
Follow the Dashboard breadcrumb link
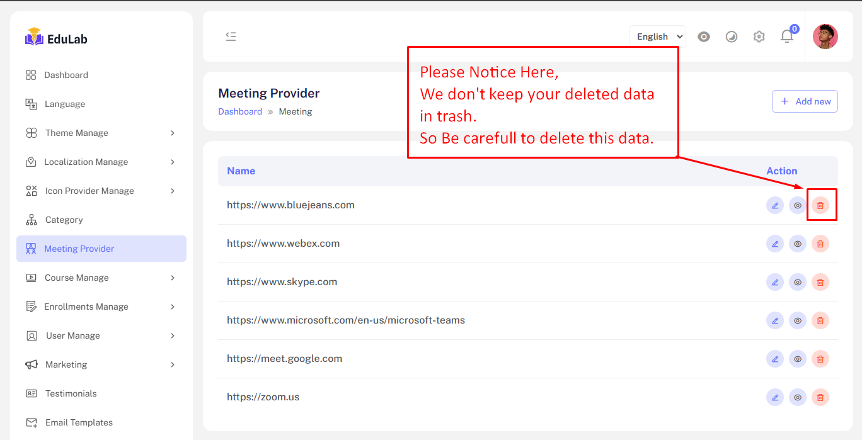pos(240,111)
